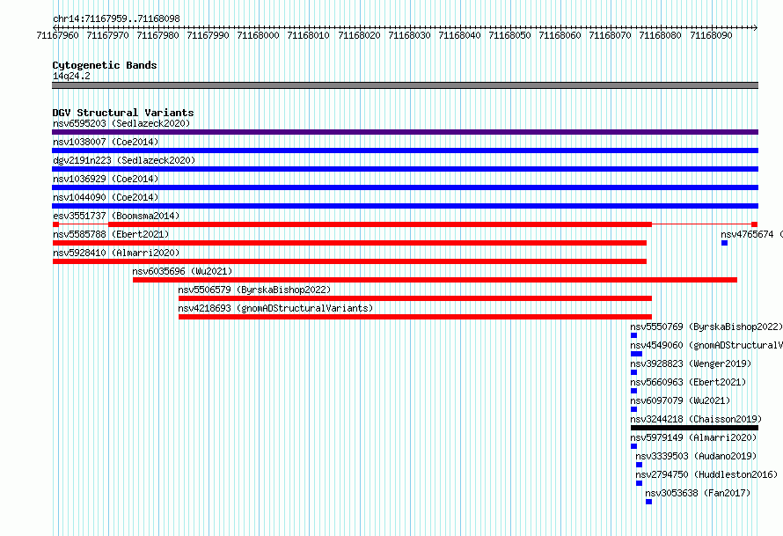783x536 pixels.
Task: Open the nsv2794750 (Huddleston2016) label
Action: [706, 474]
